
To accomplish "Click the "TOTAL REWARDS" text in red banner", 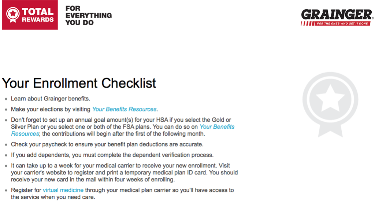I will click(38, 15).
